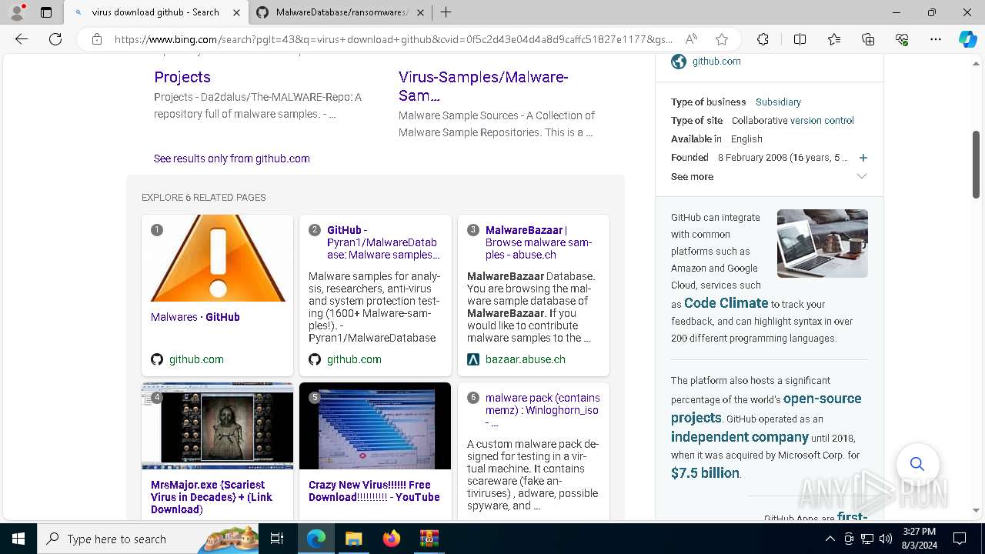Click the Crazy New Virus video thumbnail

tap(376, 426)
